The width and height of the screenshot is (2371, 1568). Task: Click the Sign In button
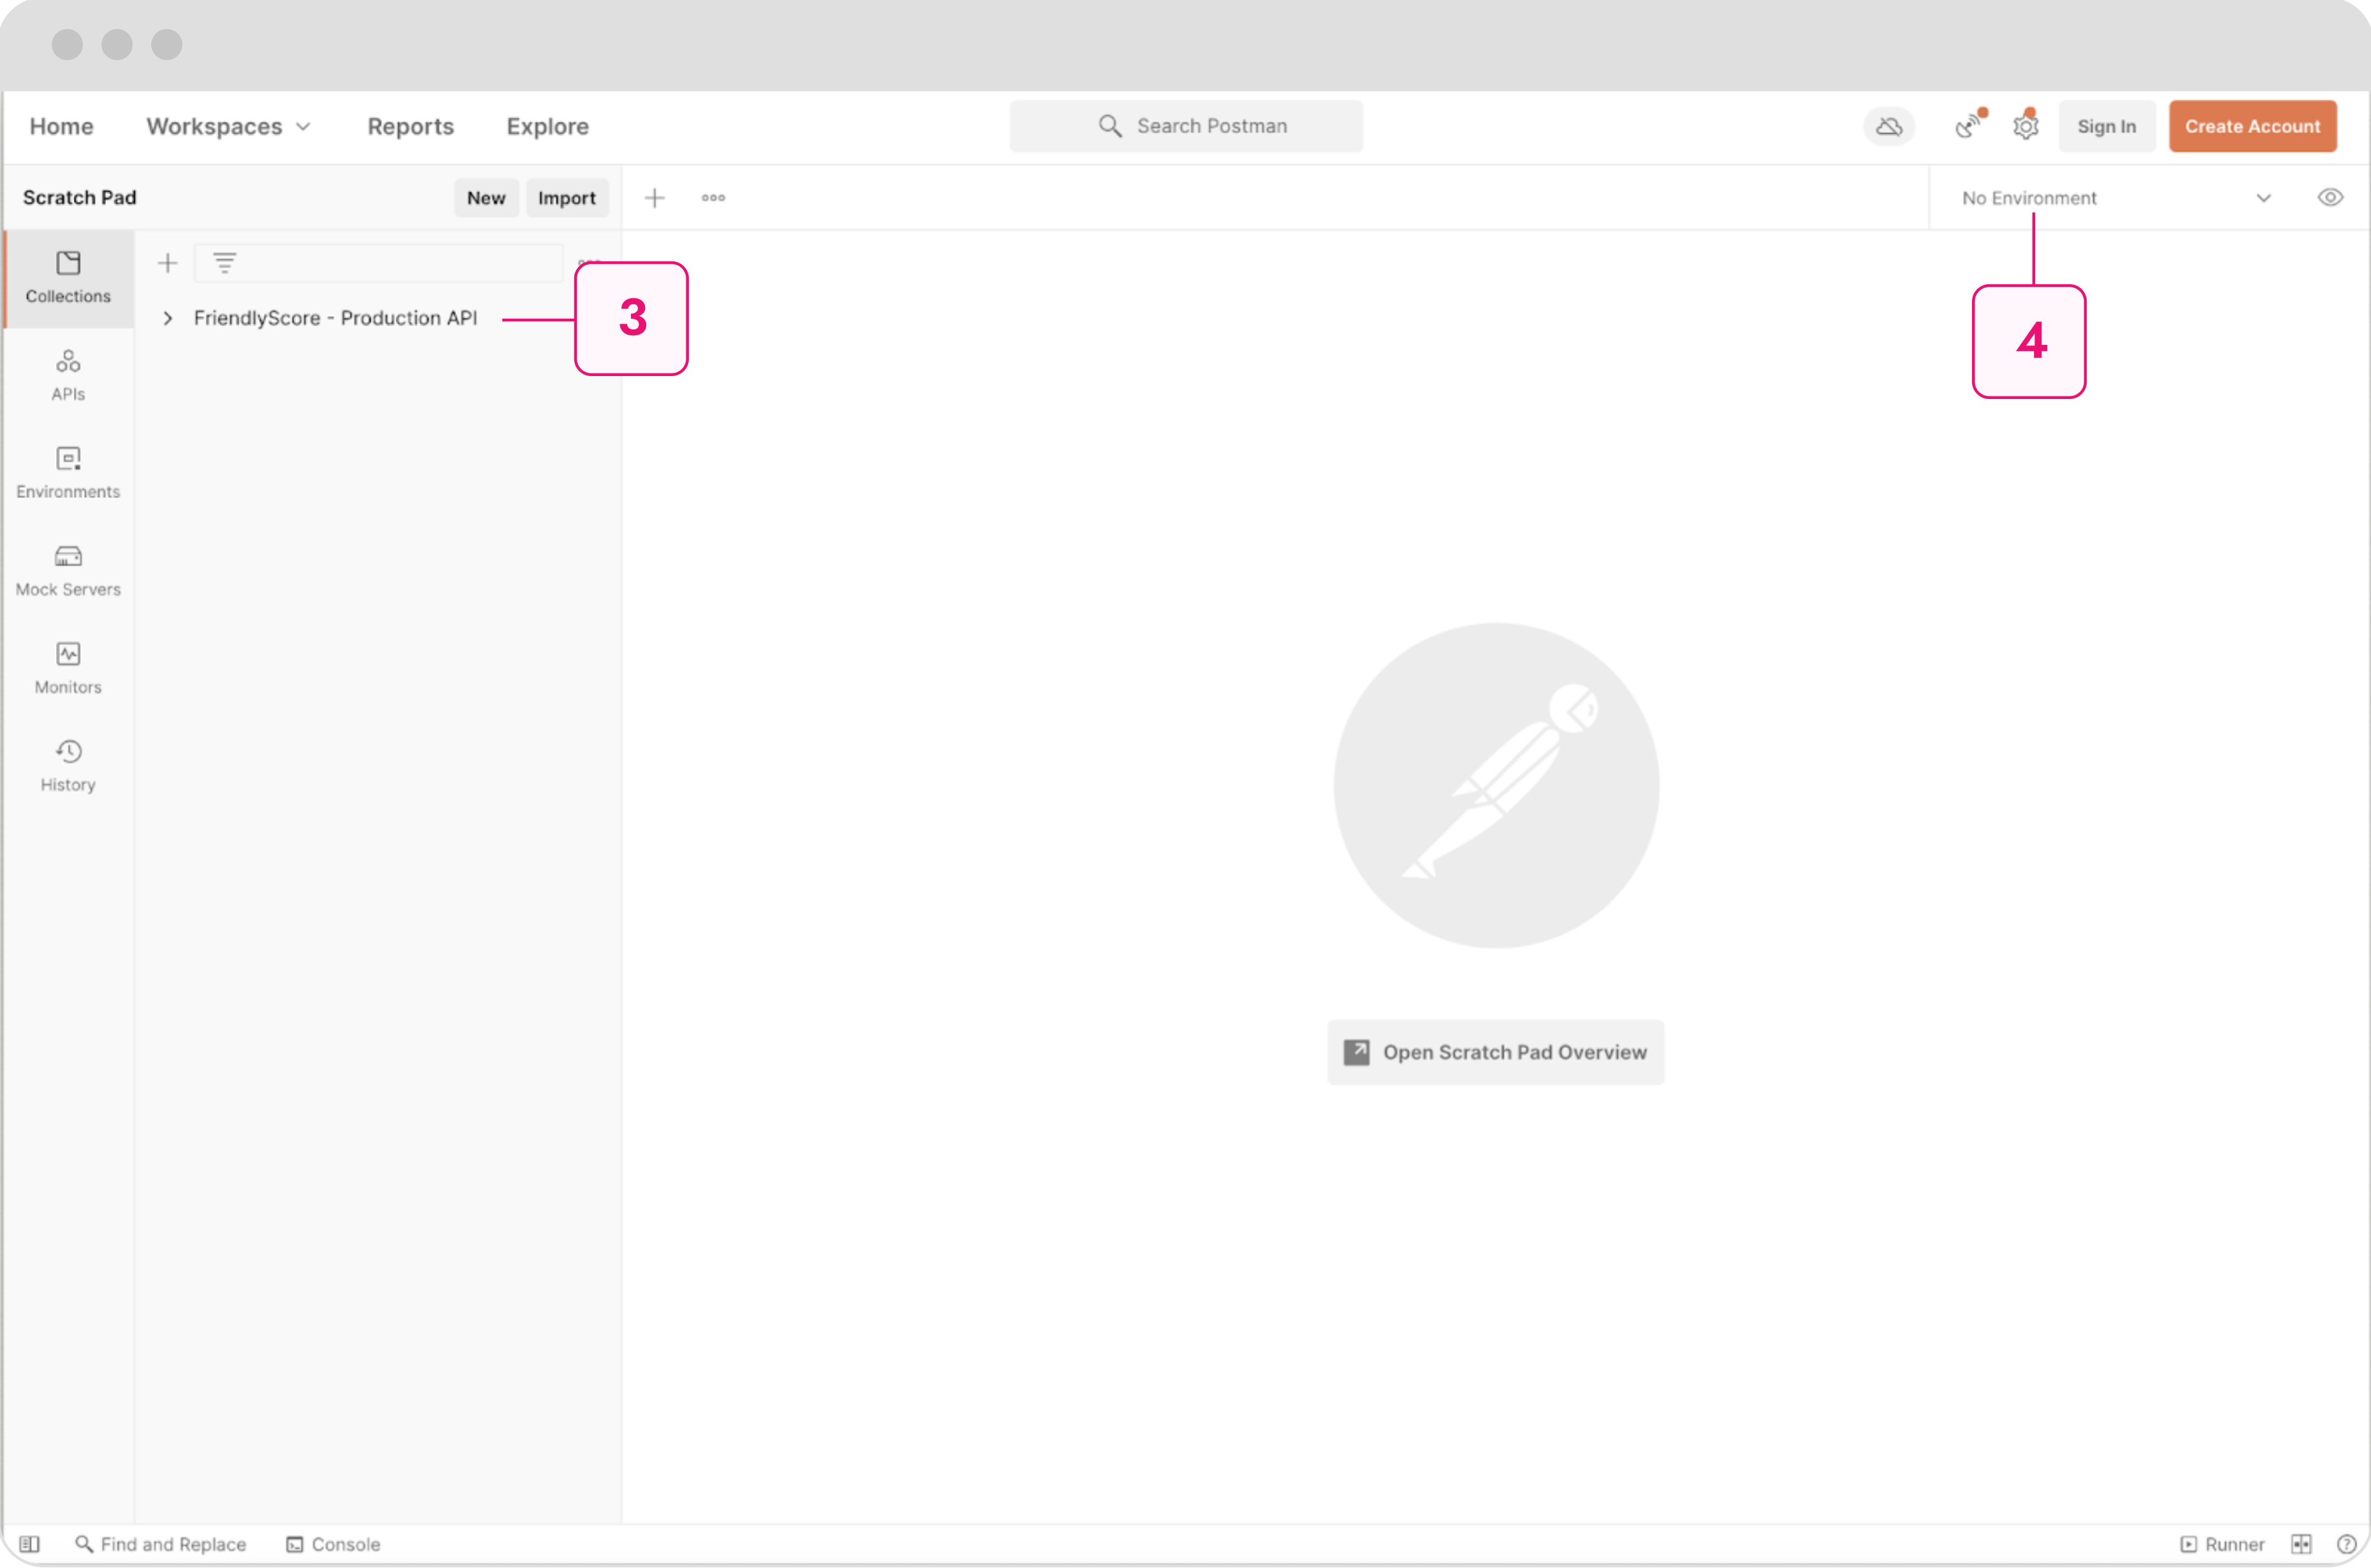(2106, 126)
